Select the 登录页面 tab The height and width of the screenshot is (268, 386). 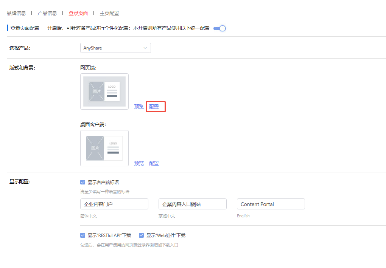[x=78, y=13]
